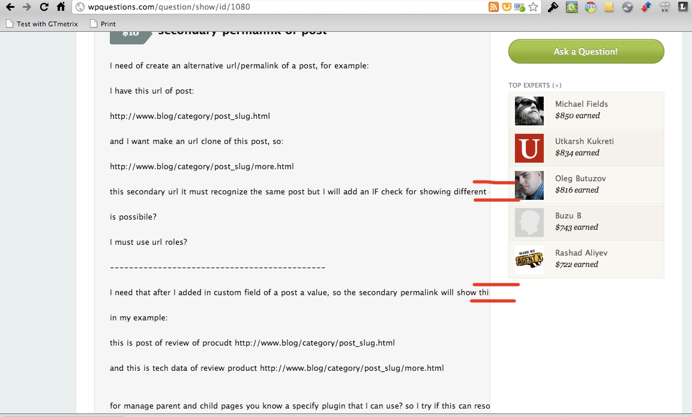Open the black L extension icon
The image size is (692, 417).
[x=683, y=7]
